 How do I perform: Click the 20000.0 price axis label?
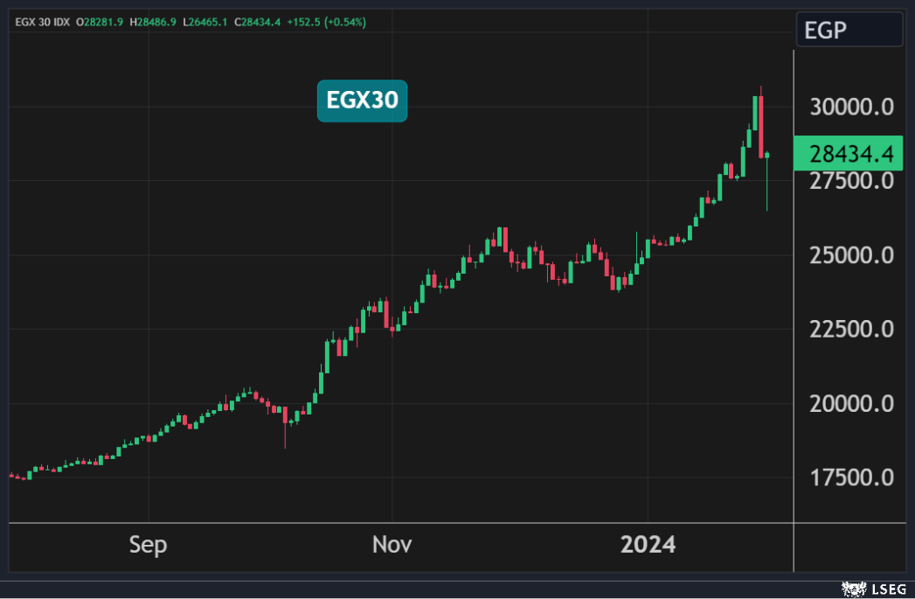pyautogui.click(x=850, y=404)
